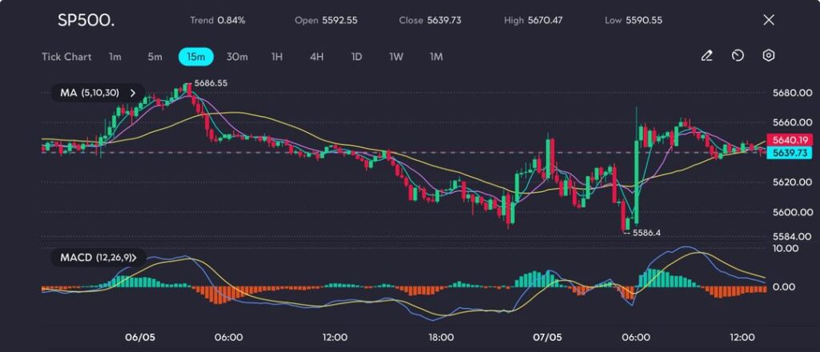Select the highlighted 15m timeframe

[195, 57]
